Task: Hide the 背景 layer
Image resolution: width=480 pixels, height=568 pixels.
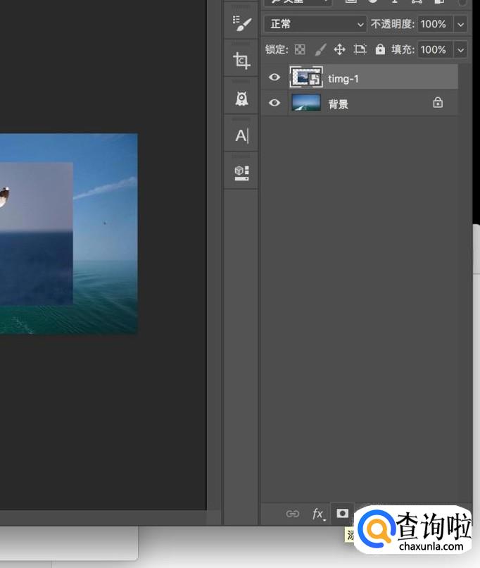Action: [274, 103]
